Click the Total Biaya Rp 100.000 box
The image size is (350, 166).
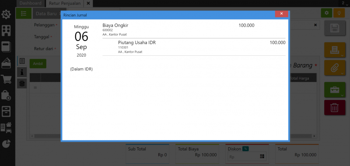pyautogui.click(x=197, y=154)
